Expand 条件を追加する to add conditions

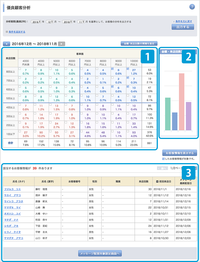[17, 32]
